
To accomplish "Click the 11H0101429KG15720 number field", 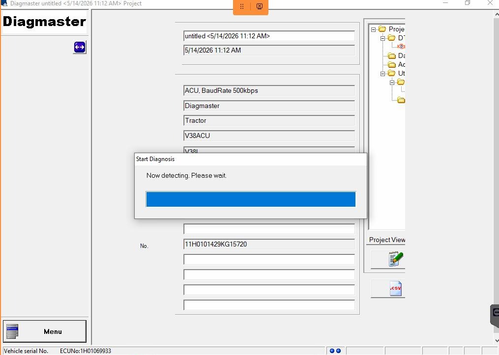I will (x=269, y=244).
